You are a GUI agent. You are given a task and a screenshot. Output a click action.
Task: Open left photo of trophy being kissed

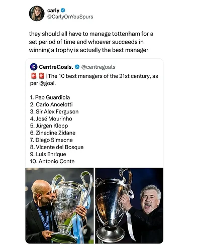pos(59,206)
